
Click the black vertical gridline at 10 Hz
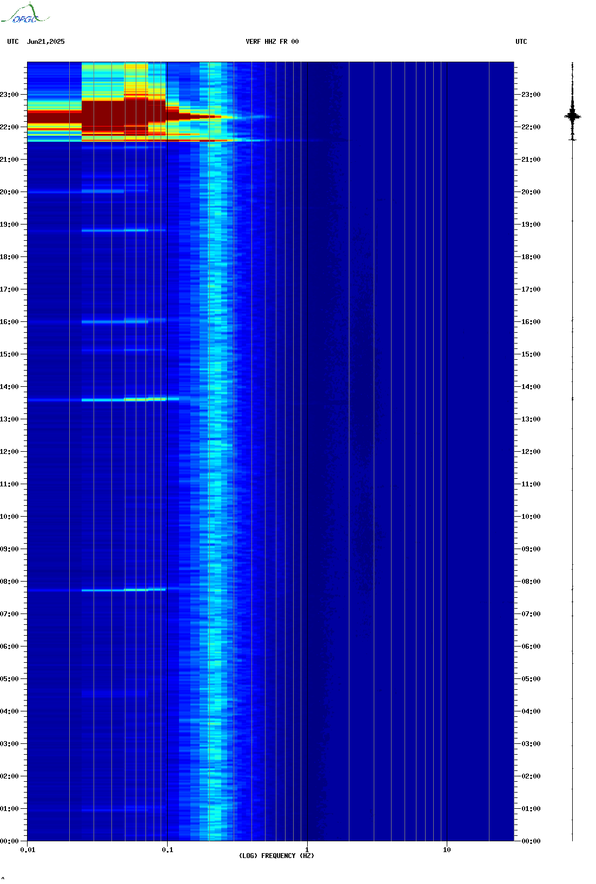coord(447,452)
